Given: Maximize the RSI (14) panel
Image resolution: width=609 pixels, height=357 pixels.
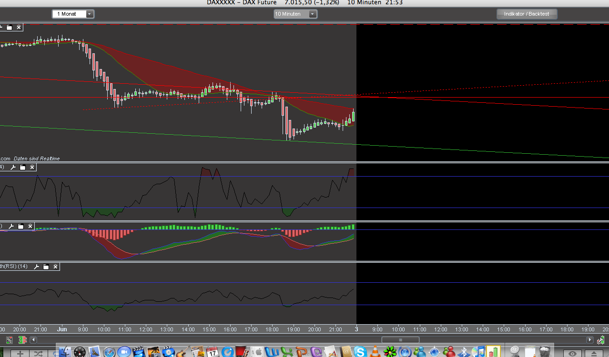Looking at the screenshot, I should pos(46,267).
